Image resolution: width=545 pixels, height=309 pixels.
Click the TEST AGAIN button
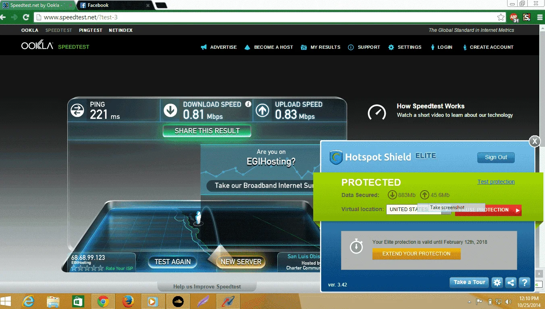tap(173, 262)
